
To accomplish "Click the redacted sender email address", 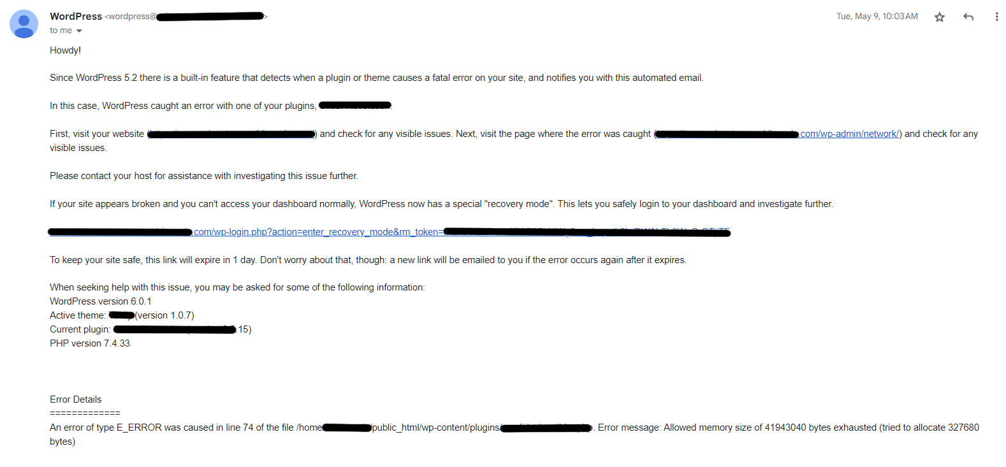I will pyautogui.click(x=210, y=17).
